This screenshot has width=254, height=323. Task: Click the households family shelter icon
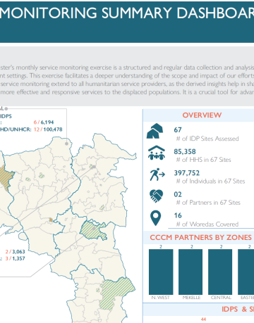[157, 153]
